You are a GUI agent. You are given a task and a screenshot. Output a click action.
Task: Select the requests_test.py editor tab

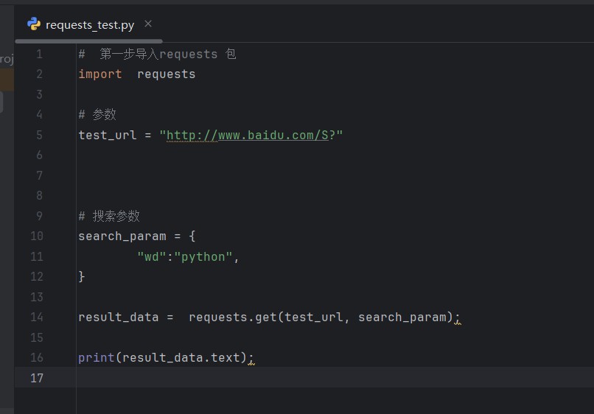click(89, 25)
